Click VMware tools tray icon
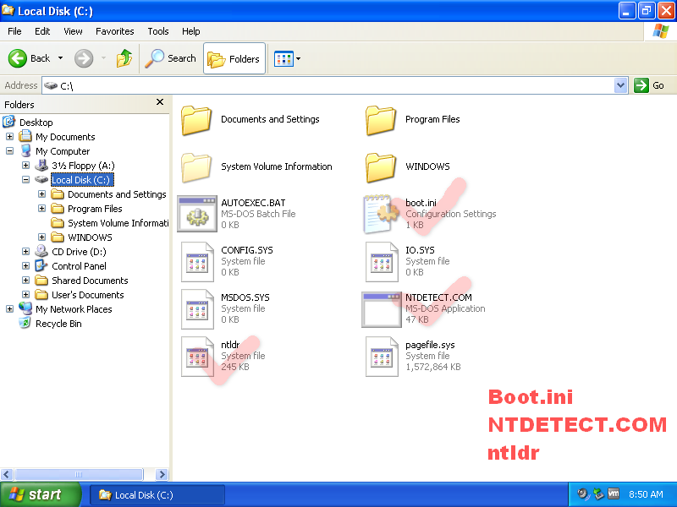Viewport: 677px width, 507px height. point(614,493)
